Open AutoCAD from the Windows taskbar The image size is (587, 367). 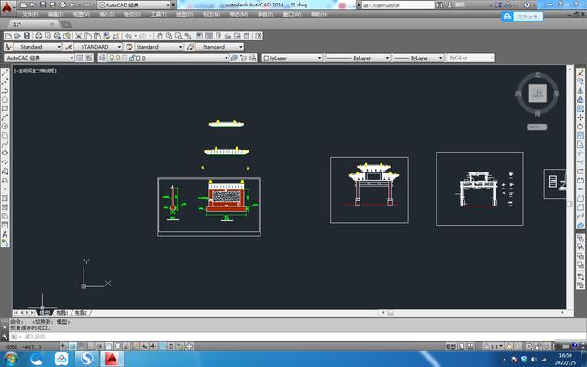click(x=113, y=358)
